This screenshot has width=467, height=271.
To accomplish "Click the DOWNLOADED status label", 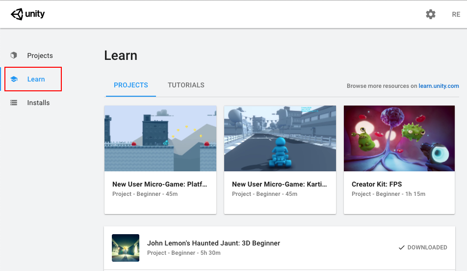I will [427, 247].
